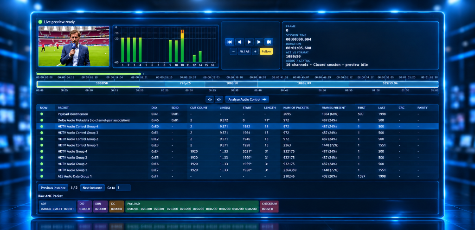Select the HDTV Audio Group 2 row
Image resolution: width=475 pixels, height=230 pixels.
click(x=237, y=164)
